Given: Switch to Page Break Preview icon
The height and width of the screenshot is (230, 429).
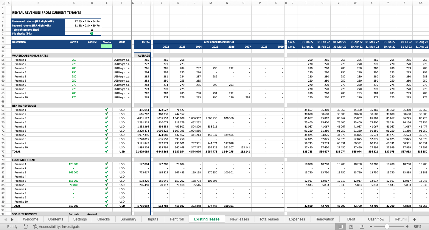Looking at the screenshot, I should point(362,226).
